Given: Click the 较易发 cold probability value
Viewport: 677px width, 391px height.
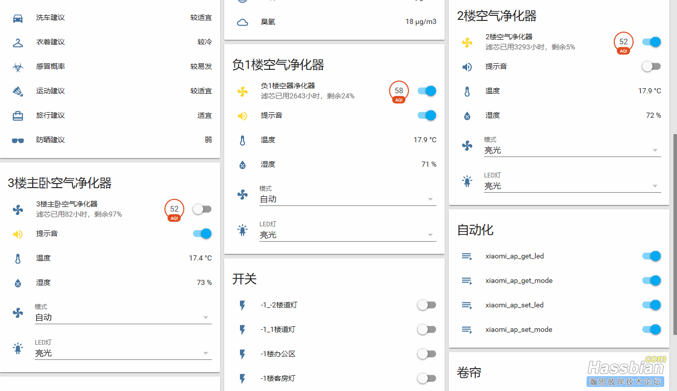Looking at the screenshot, I should pyautogui.click(x=201, y=67).
